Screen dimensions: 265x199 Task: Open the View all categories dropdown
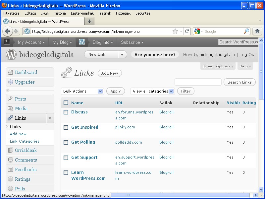coord(153,91)
